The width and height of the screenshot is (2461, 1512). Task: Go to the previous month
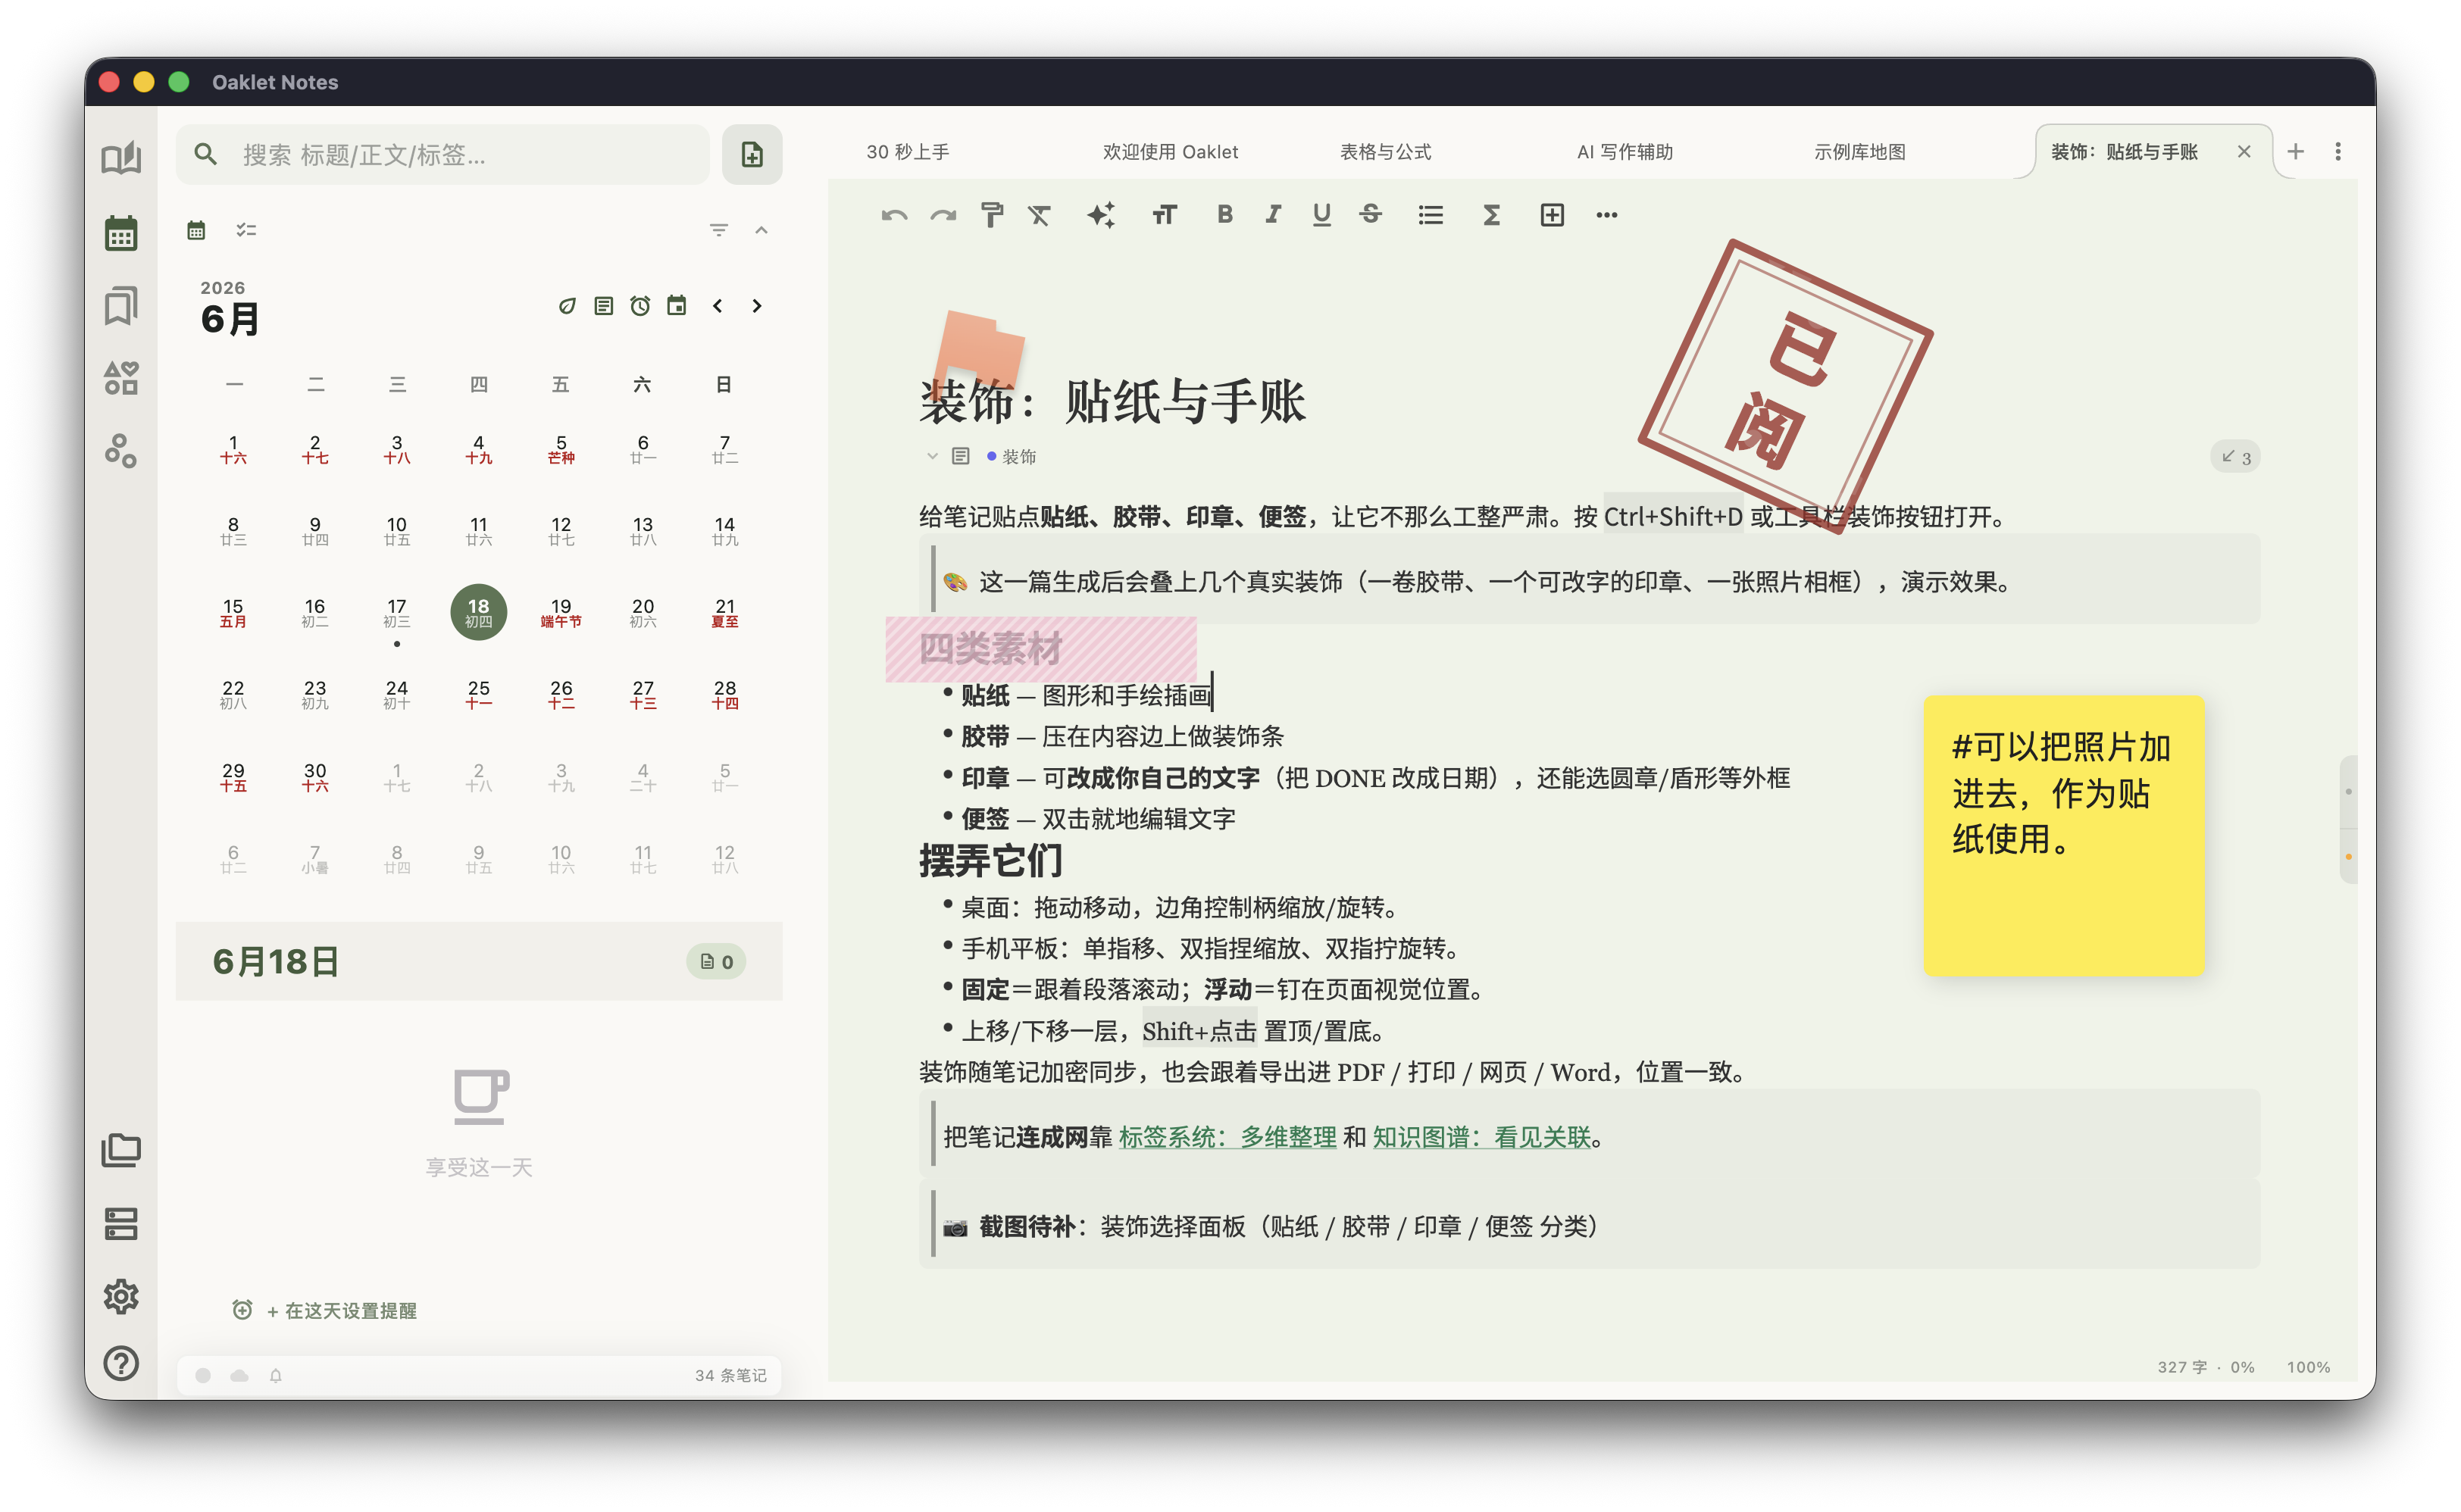[x=718, y=306]
